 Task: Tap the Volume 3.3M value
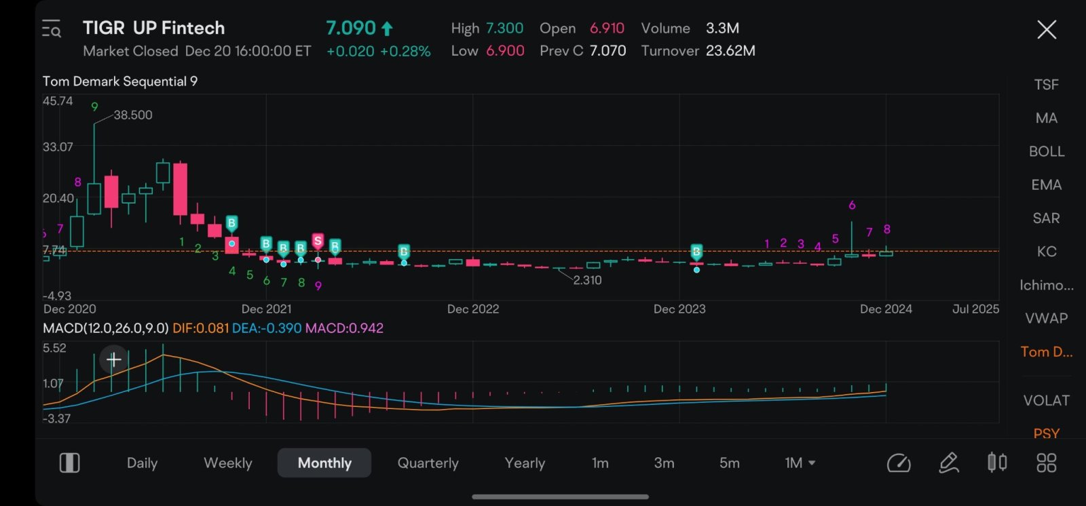click(722, 28)
